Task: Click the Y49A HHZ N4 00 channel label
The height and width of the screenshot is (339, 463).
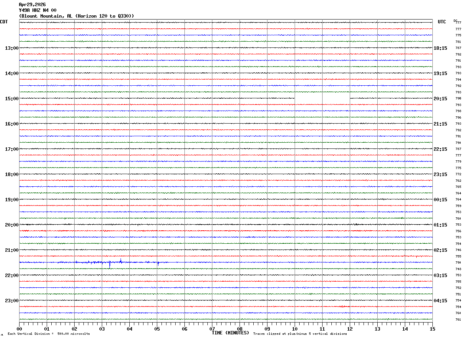Action: pyautogui.click(x=37, y=10)
